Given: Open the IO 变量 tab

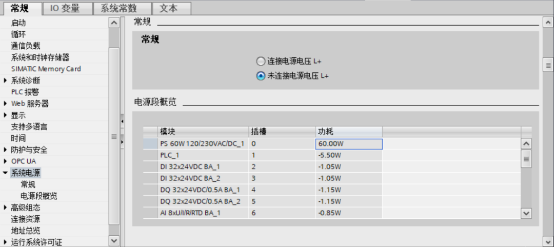Looking at the screenshot, I should tap(68, 8).
